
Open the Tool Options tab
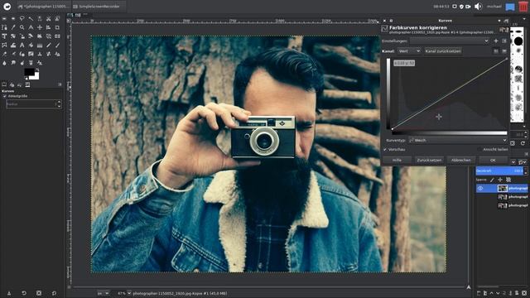(x=4, y=84)
